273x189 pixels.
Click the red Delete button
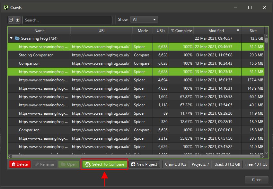(20, 164)
